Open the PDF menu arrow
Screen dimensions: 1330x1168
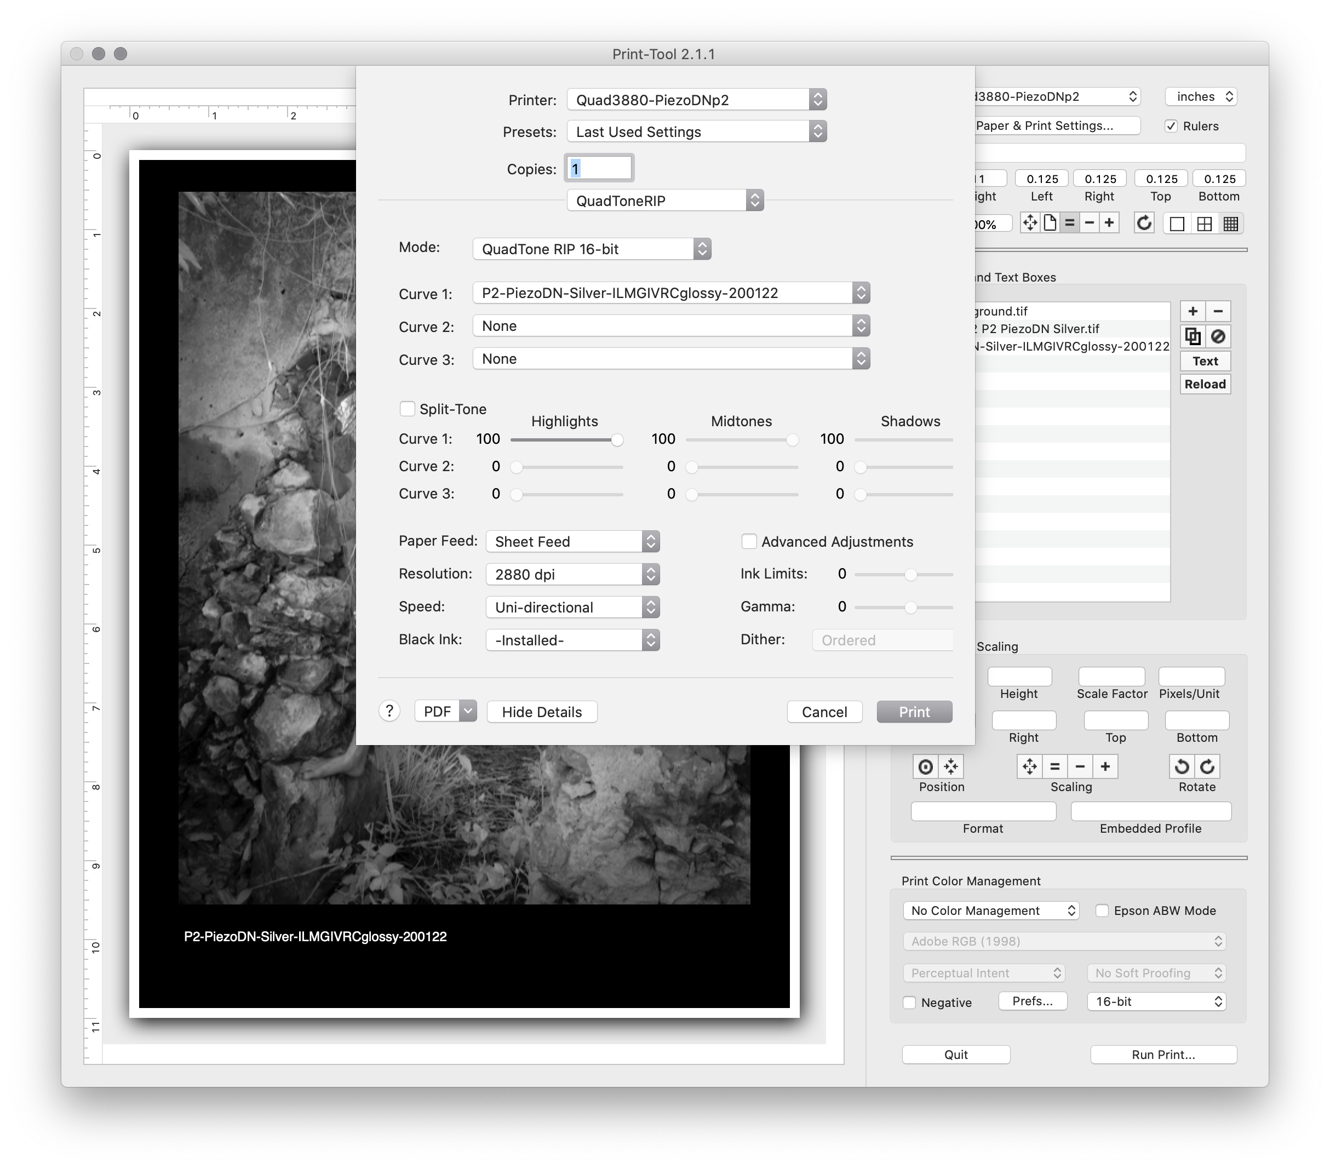468,711
